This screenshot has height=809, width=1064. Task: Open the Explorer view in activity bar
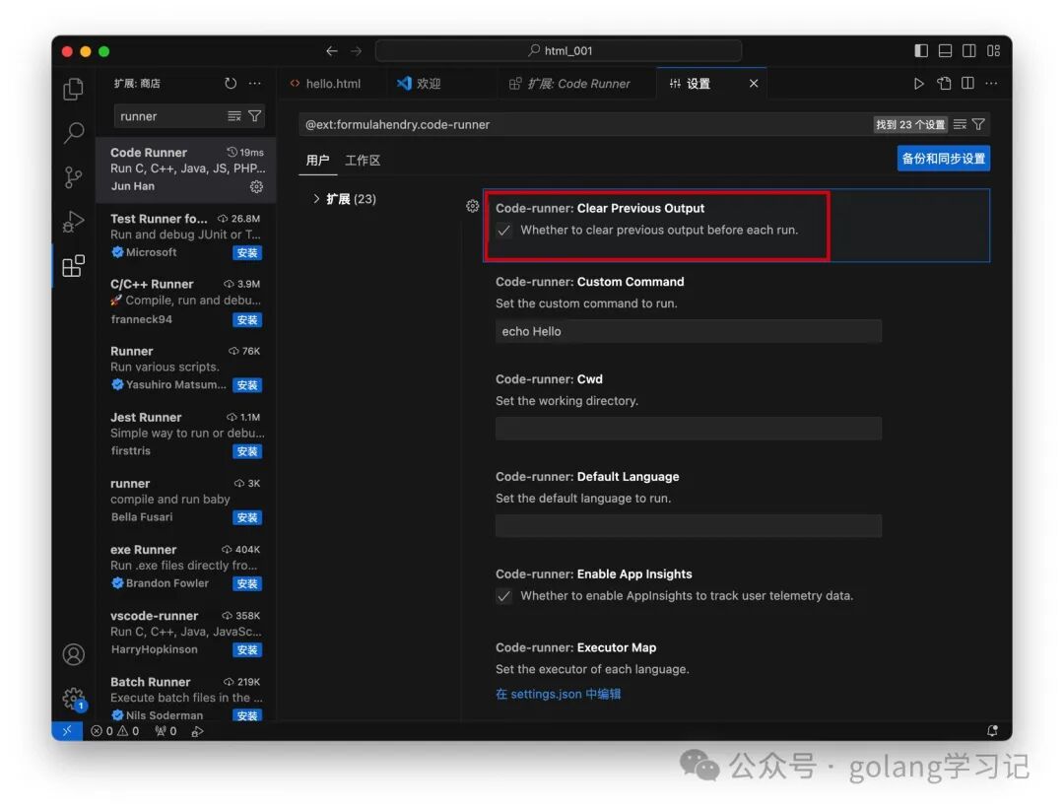tap(73, 89)
